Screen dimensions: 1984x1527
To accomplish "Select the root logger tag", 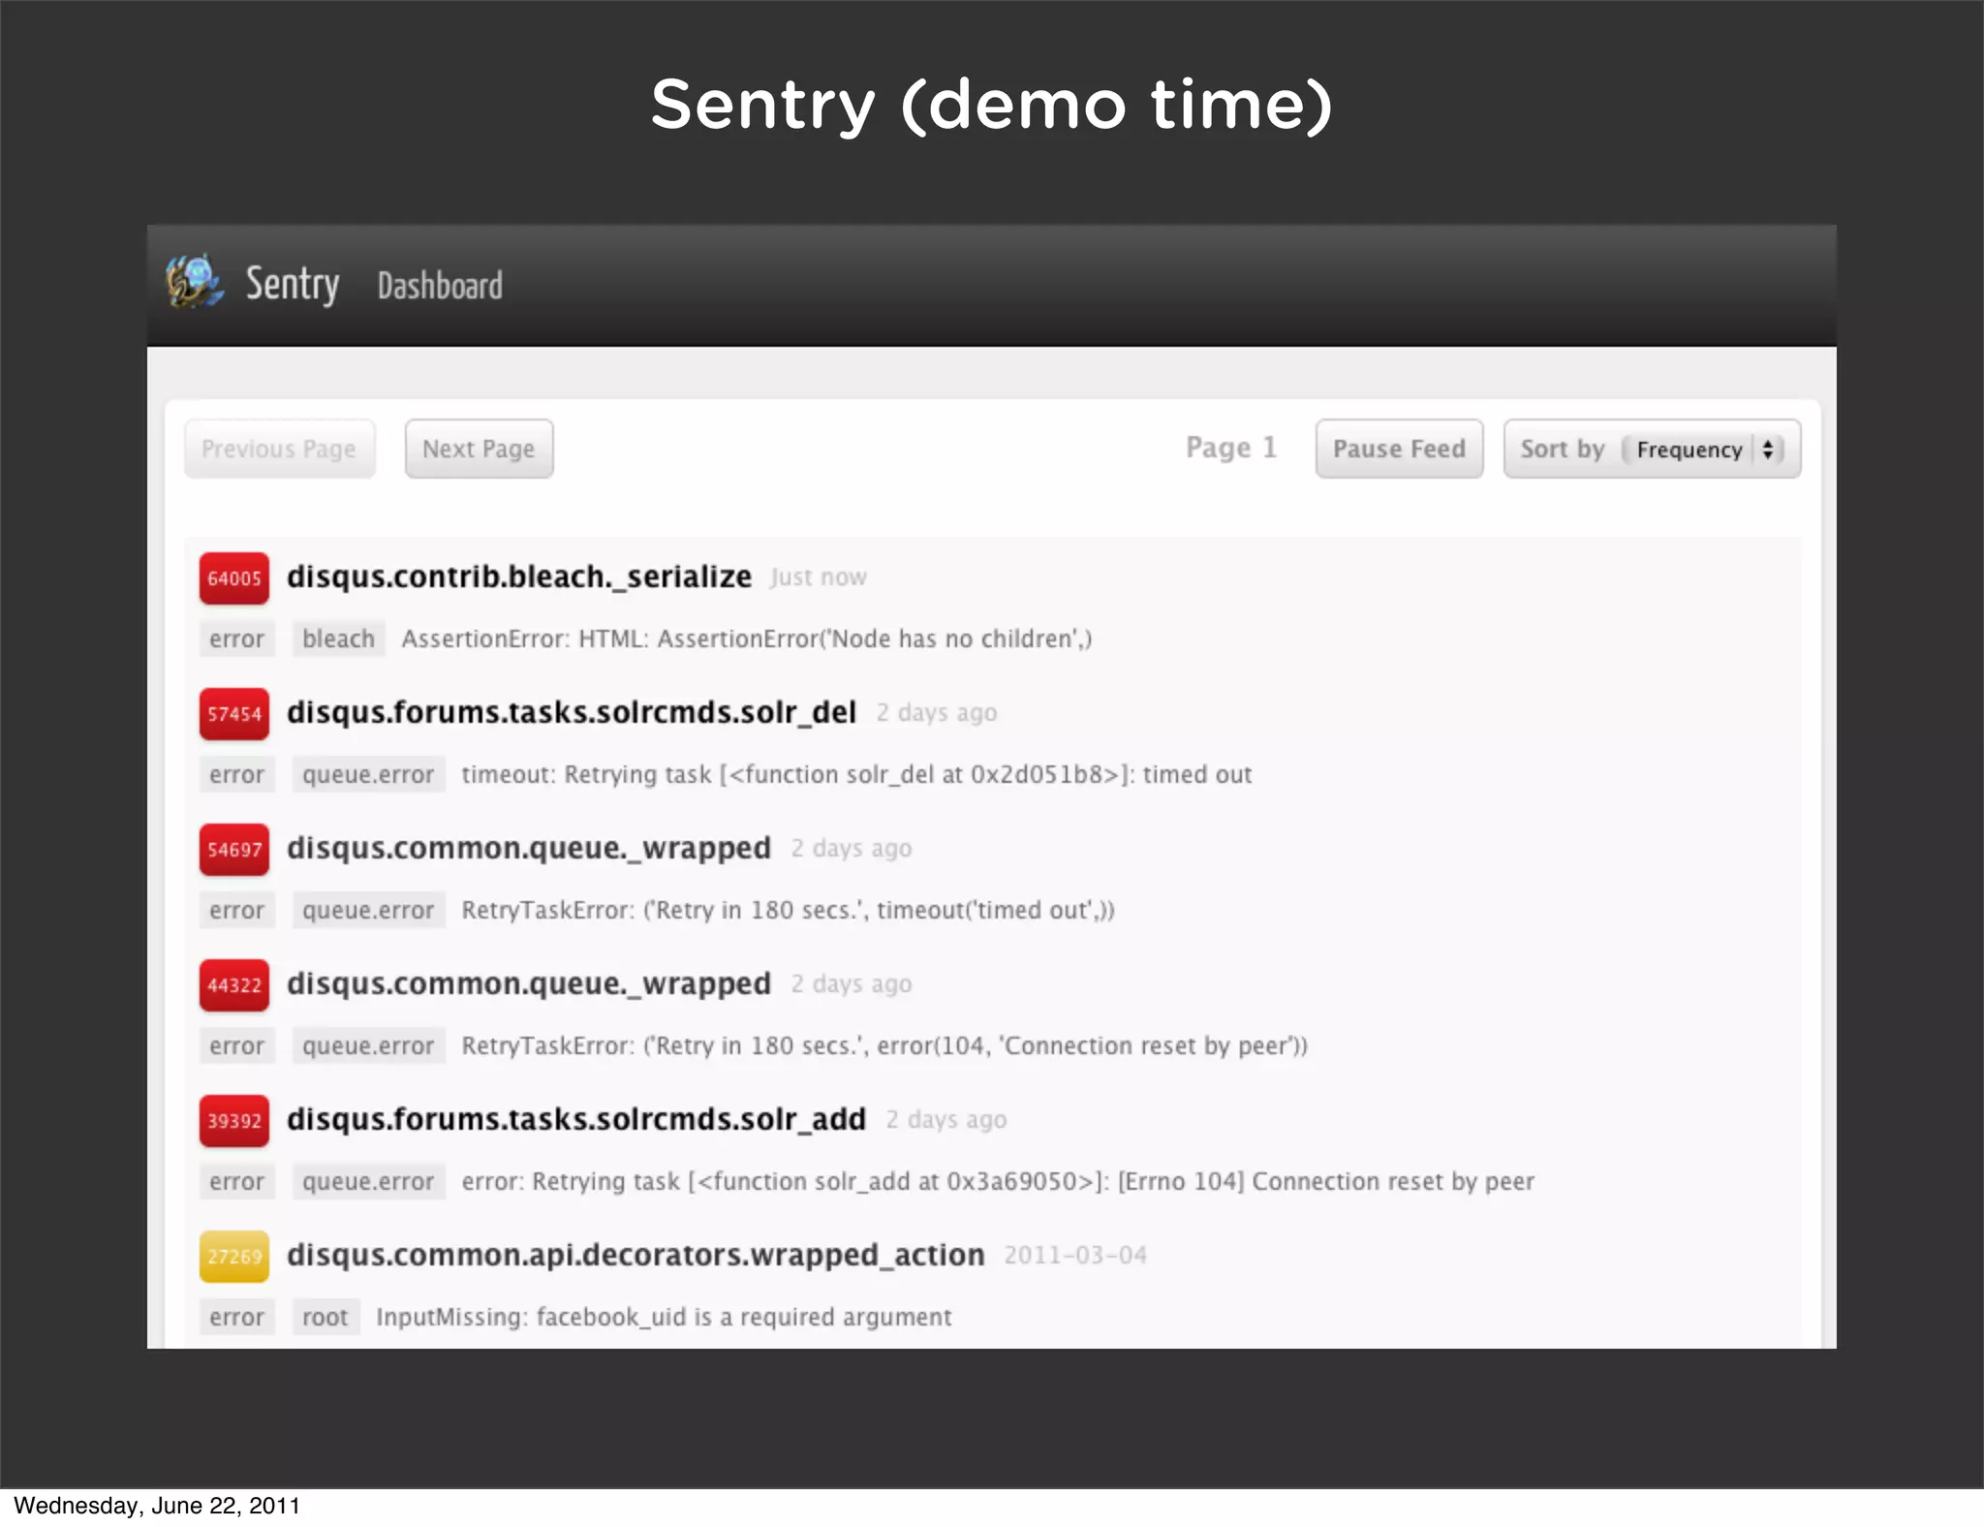I will 325,1317.
